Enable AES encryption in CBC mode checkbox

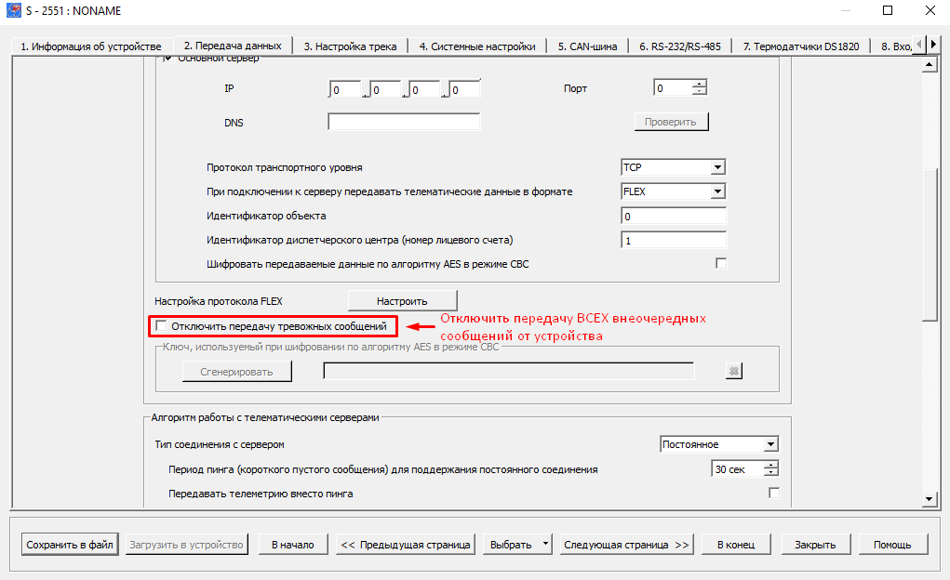click(721, 264)
